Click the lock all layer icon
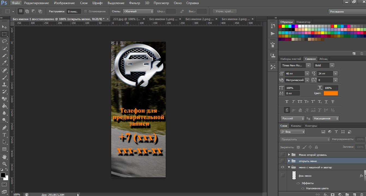This screenshot has width=366, height=196. (x=316, y=147)
